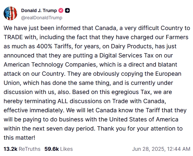This screenshot has width=193, height=156.
Task: Click the phrase Digital Services Tax
Action: click(127, 55)
